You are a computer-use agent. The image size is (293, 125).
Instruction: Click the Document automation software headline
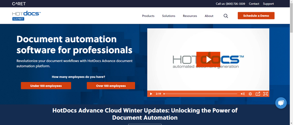pos(74,44)
